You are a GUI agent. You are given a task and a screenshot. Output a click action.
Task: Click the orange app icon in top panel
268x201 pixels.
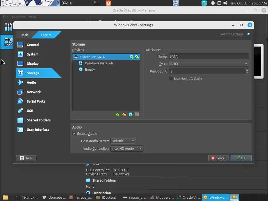coord(108,3)
